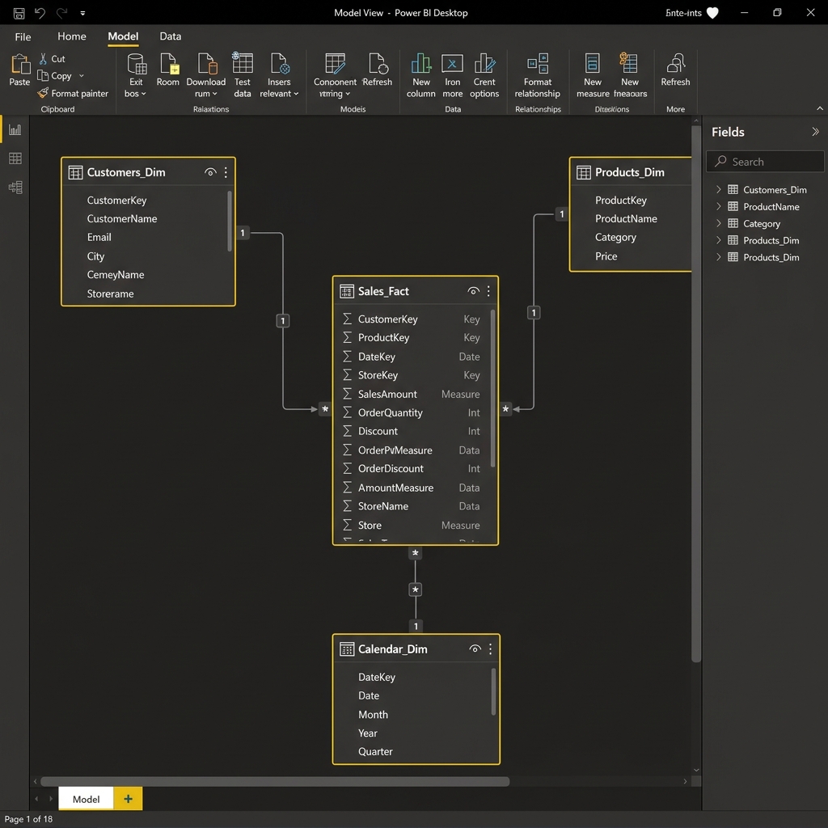828x828 pixels.
Task: Click the horizontal canvas scrollbar
Action: 275,782
